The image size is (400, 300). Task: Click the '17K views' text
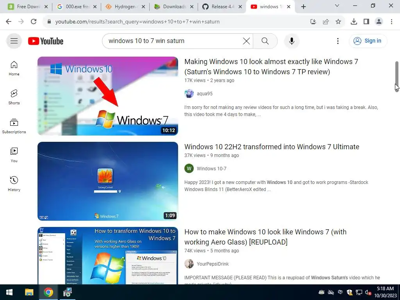click(195, 80)
